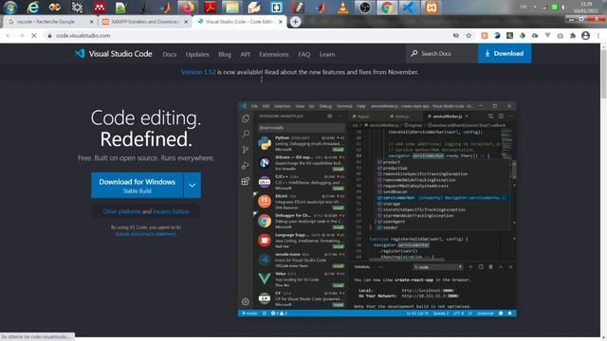Click the blue Download button in the header
The image size is (607, 341).
pyautogui.click(x=505, y=53)
